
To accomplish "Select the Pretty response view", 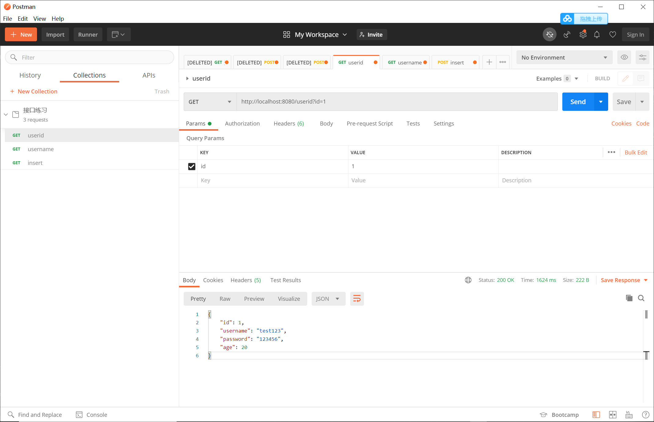I will click(x=198, y=299).
